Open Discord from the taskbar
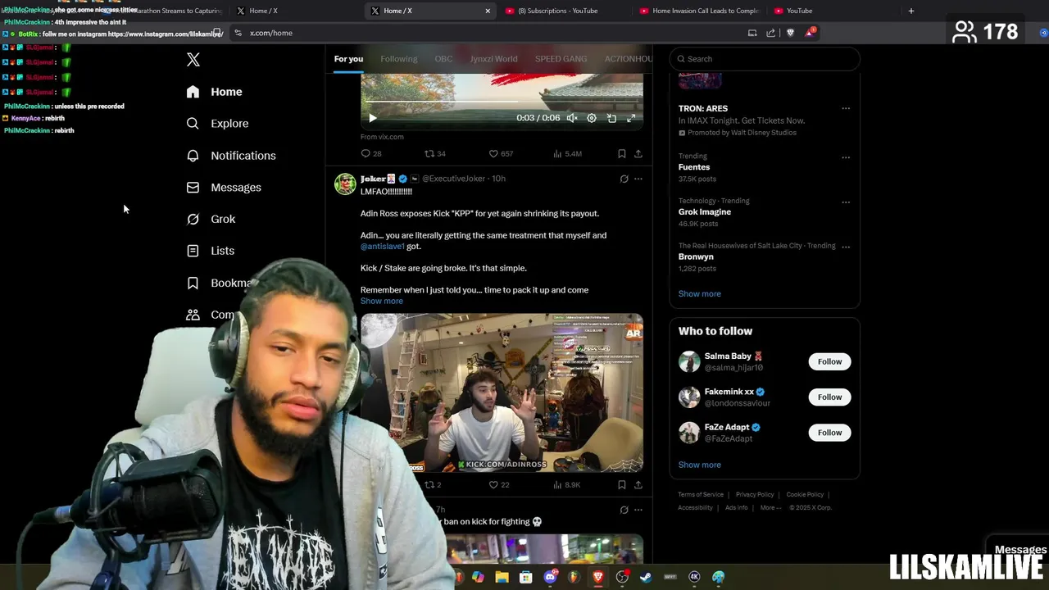This screenshot has width=1049, height=590. [551, 577]
